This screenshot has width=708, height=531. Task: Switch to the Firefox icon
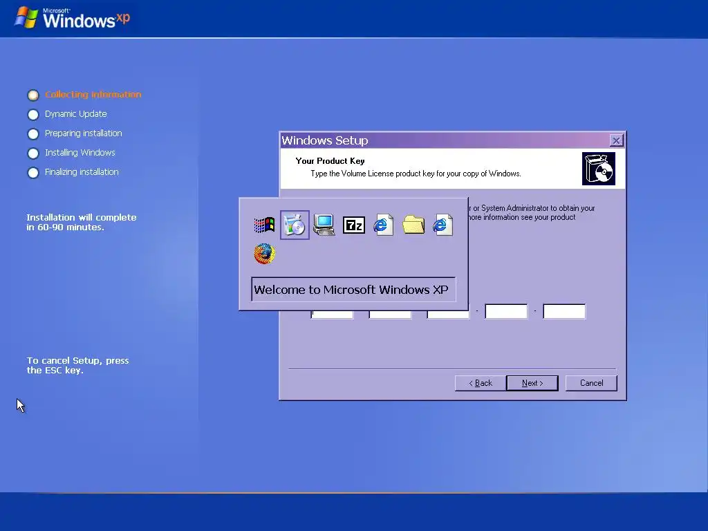click(x=265, y=254)
